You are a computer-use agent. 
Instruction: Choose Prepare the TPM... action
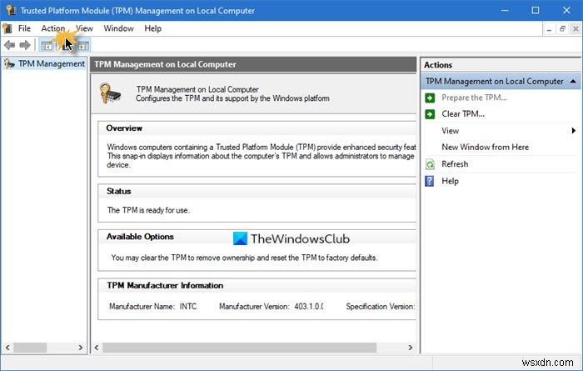coord(474,98)
